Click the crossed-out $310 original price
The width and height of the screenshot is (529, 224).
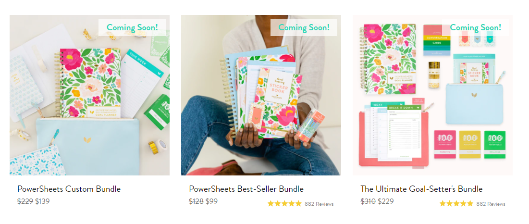[x=368, y=201]
